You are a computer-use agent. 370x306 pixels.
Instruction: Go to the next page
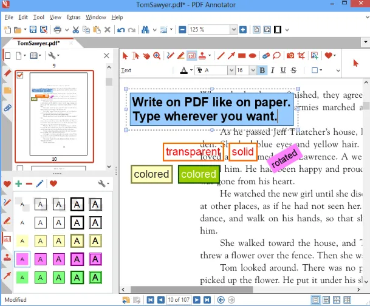click(x=196, y=300)
